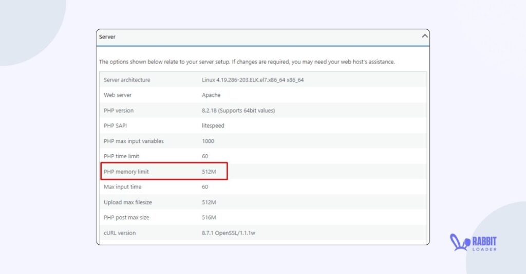Click the 'Max input time' label
This screenshot has width=526, height=274.
[122, 187]
